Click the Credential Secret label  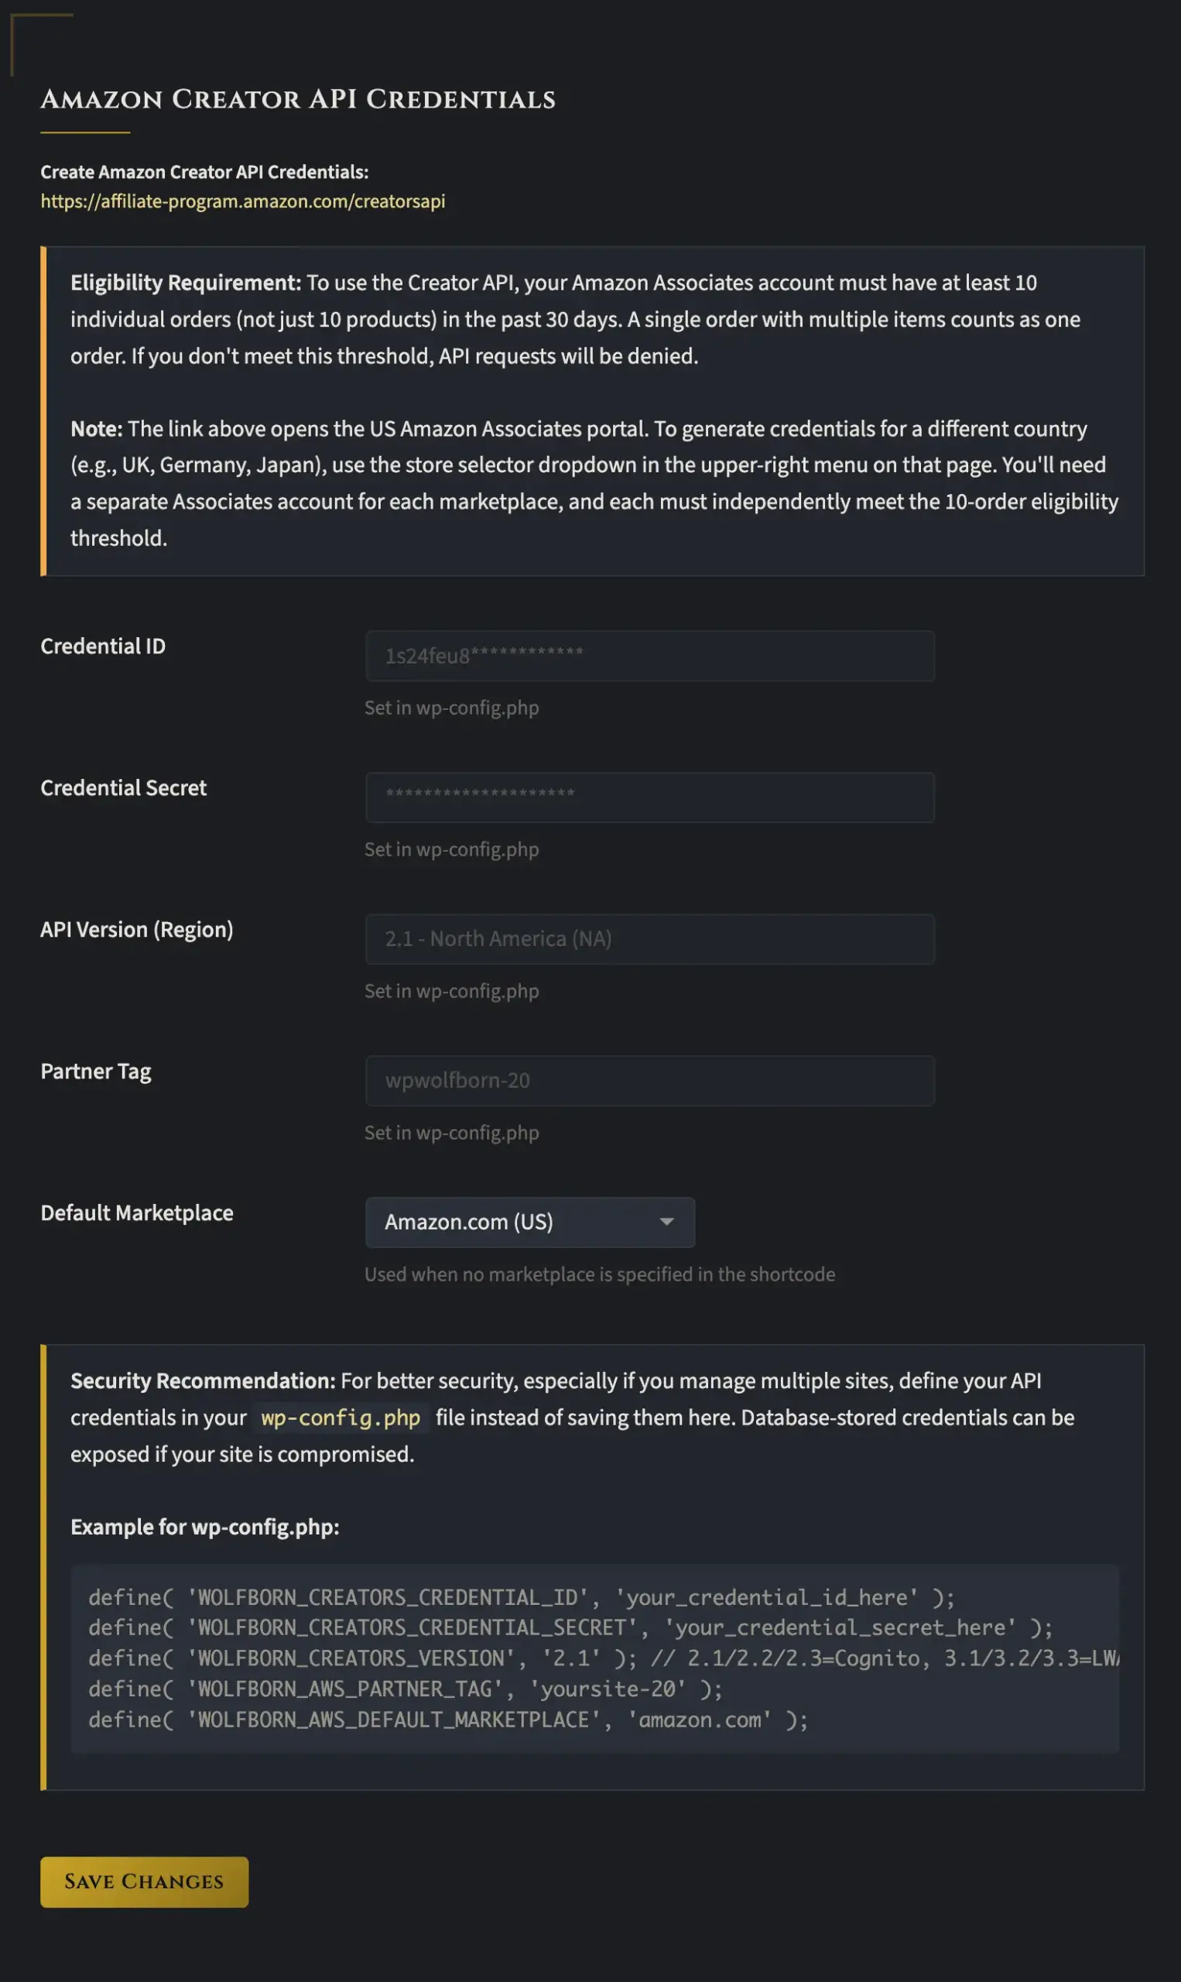pyautogui.click(x=123, y=788)
